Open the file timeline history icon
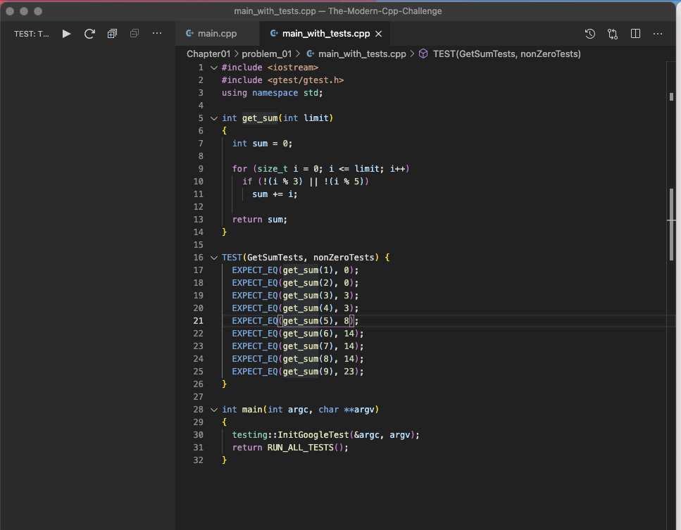This screenshot has width=681, height=530. coord(590,33)
